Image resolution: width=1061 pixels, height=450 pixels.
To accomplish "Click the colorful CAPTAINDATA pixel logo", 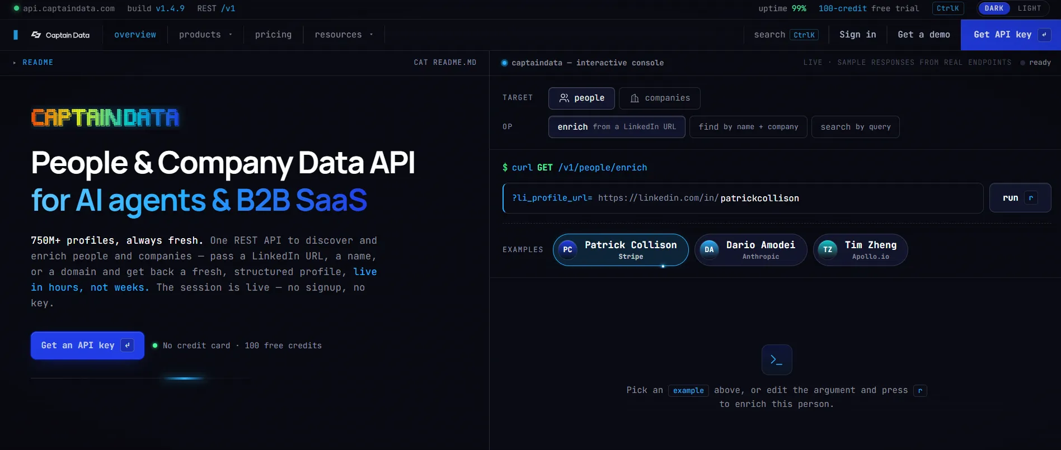I will [x=105, y=118].
